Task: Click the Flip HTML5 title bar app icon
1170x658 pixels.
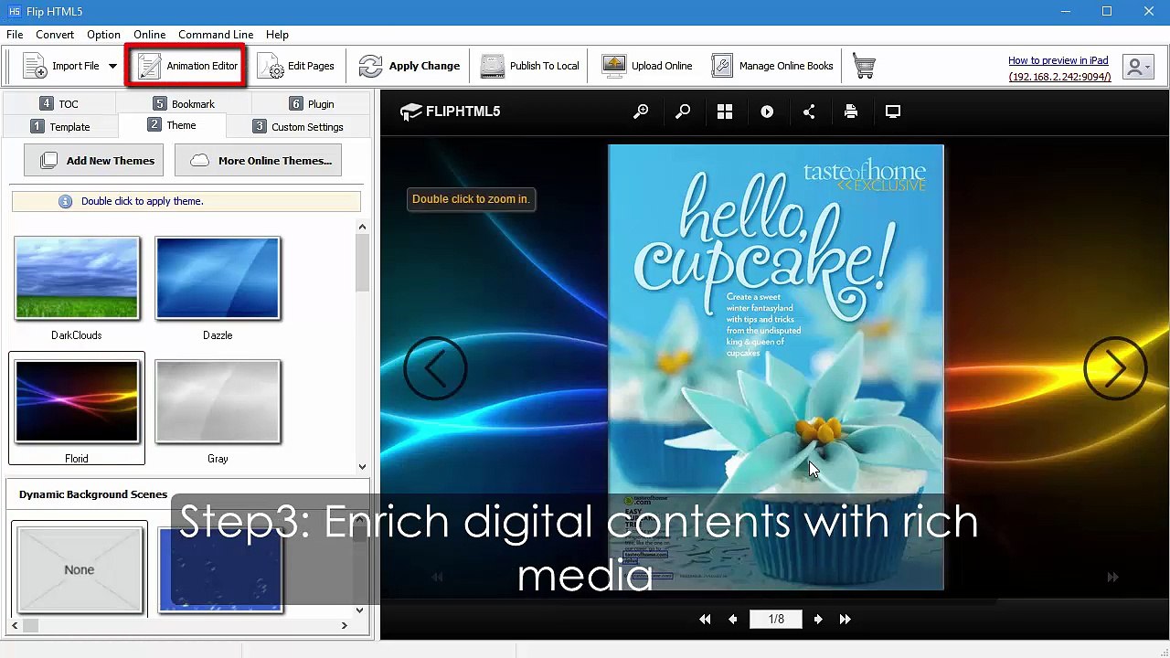Action: point(14,11)
